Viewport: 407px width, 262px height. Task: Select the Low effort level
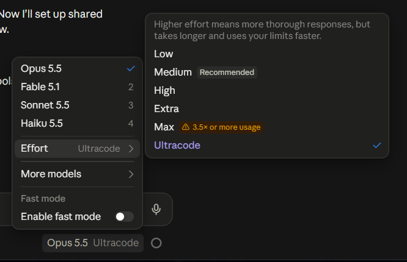coord(267,54)
